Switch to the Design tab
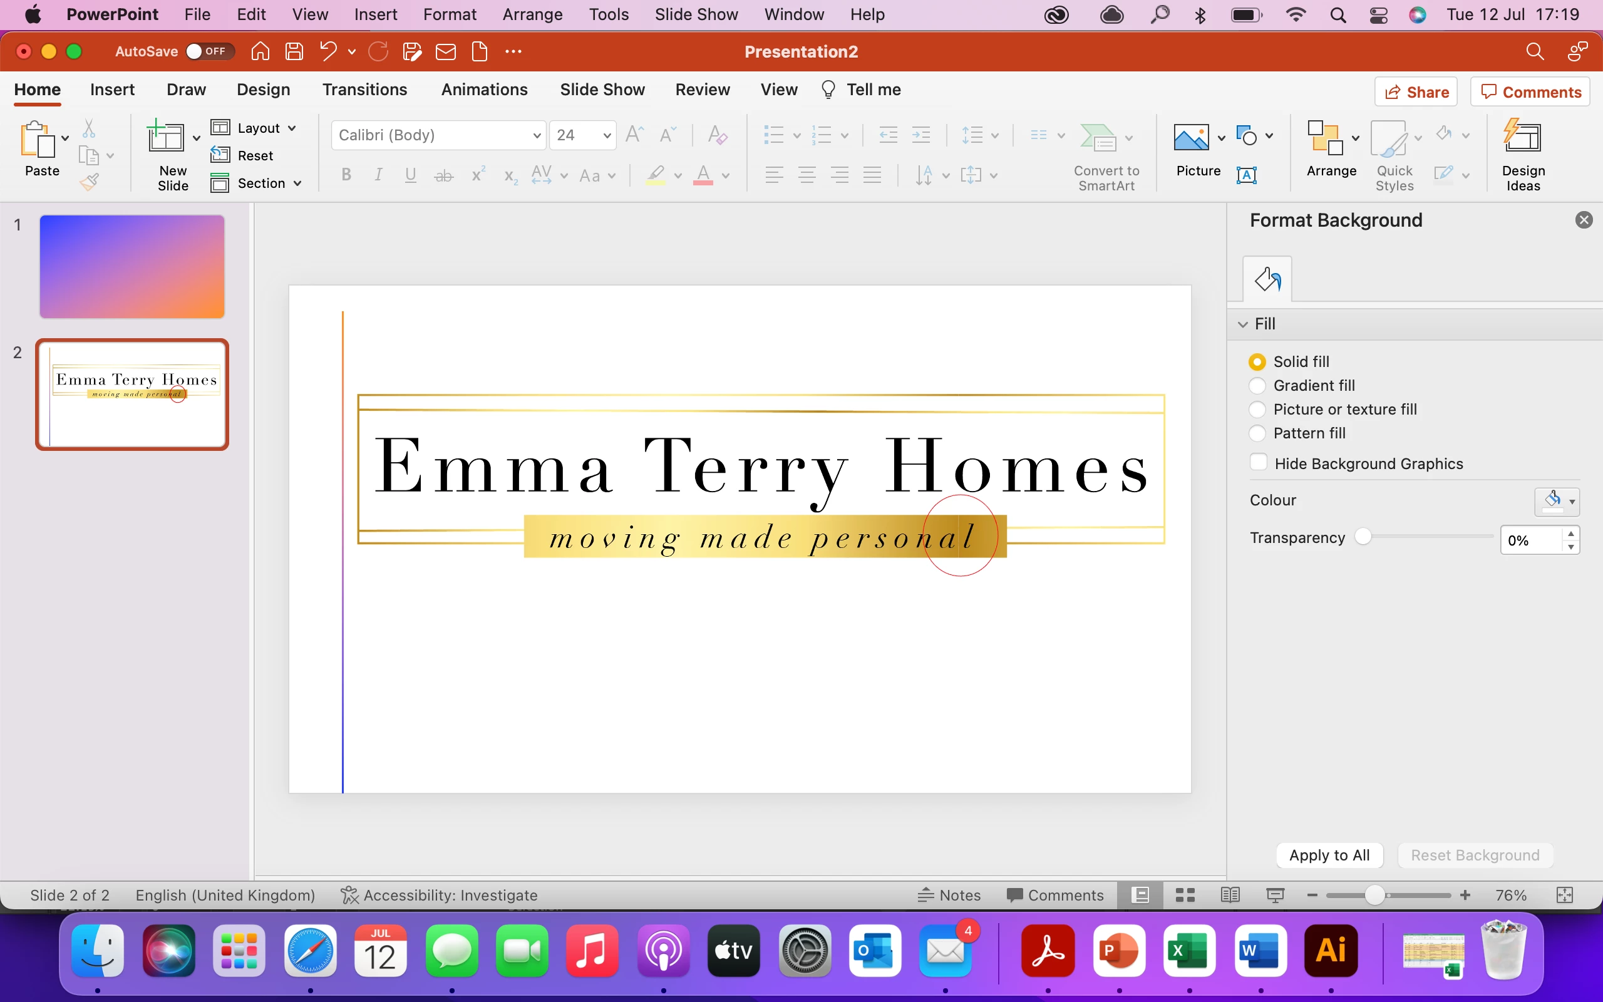The image size is (1603, 1002). point(263,90)
